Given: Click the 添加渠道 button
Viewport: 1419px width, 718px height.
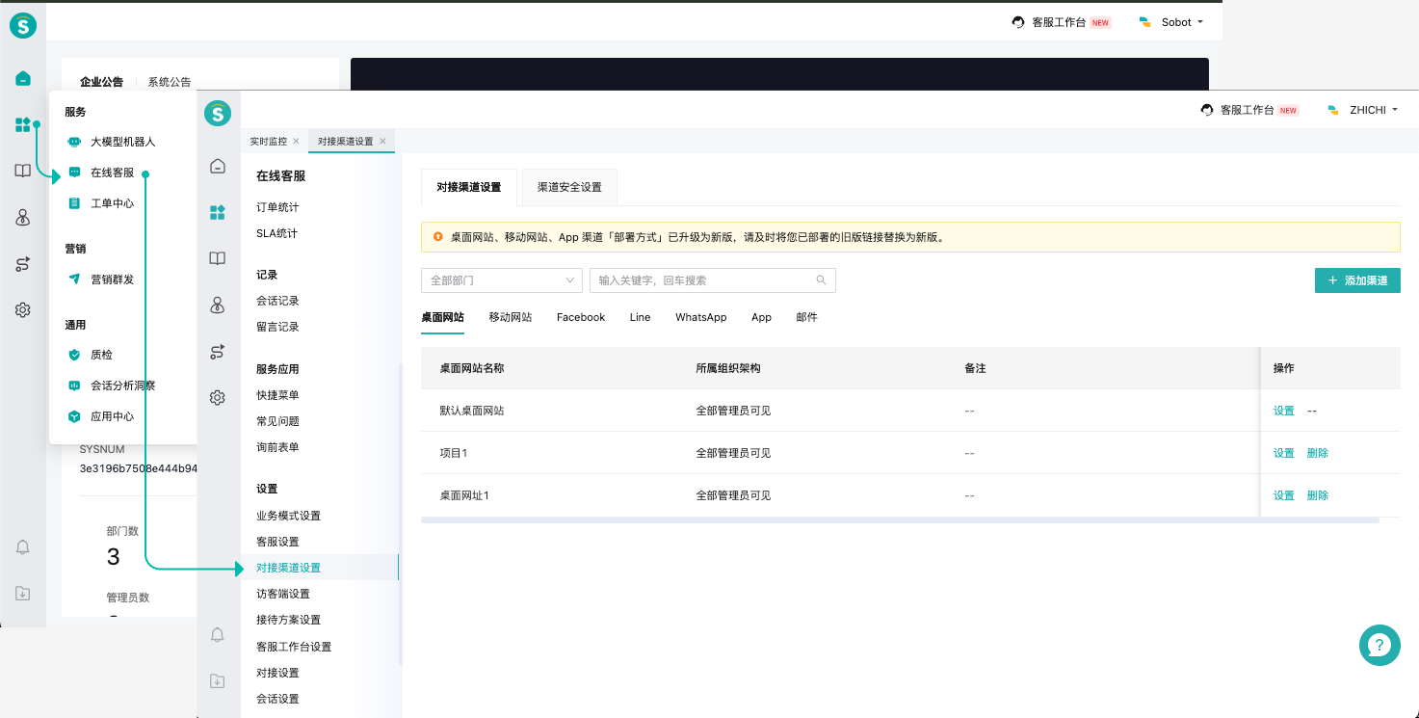Looking at the screenshot, I should click(x=1357, y=280).
